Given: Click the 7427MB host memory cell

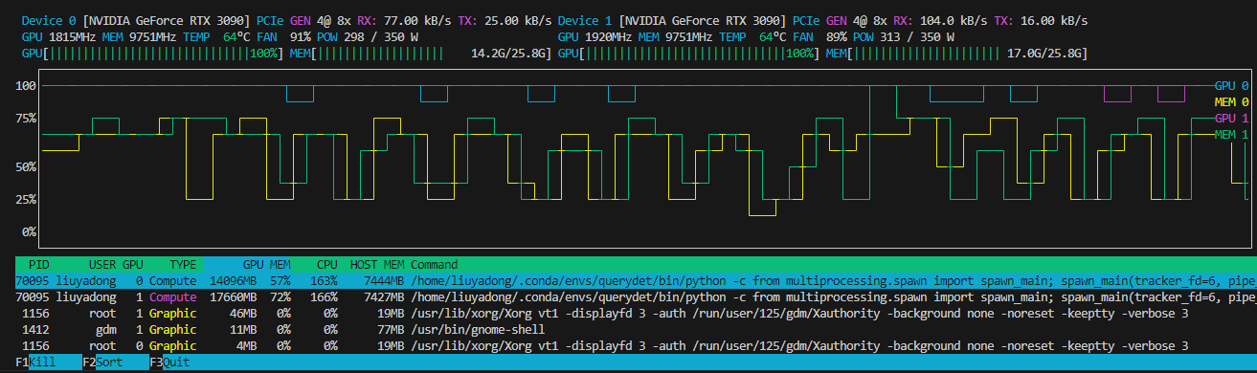Looking at the screenshot, I should 385,297.
